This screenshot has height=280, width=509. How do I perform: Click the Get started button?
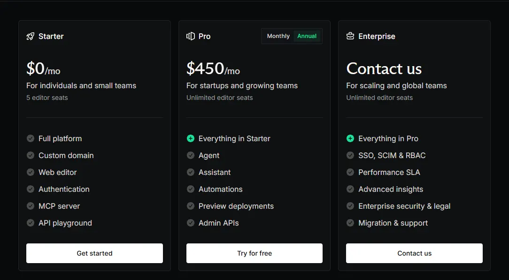point(94,253)
